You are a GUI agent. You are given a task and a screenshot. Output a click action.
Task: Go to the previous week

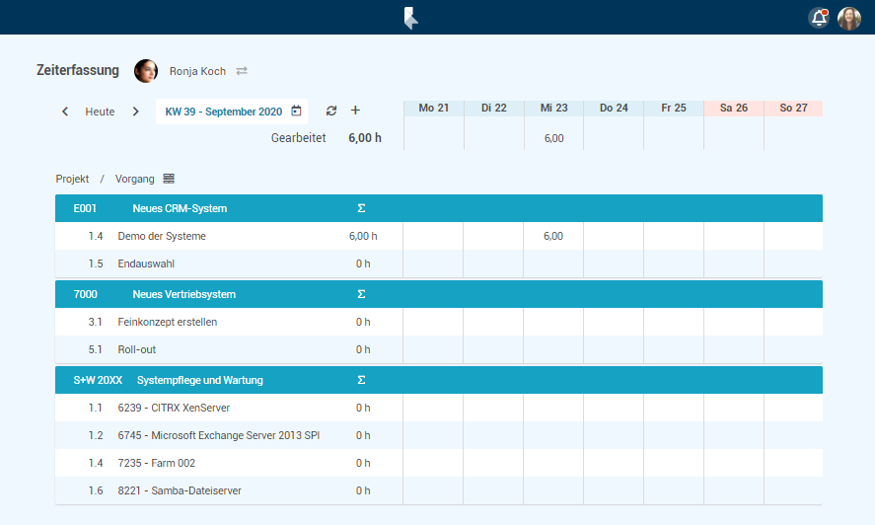pyautogui.click(x=65, y=112)
